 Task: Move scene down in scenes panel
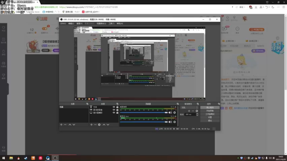point(74,125)
